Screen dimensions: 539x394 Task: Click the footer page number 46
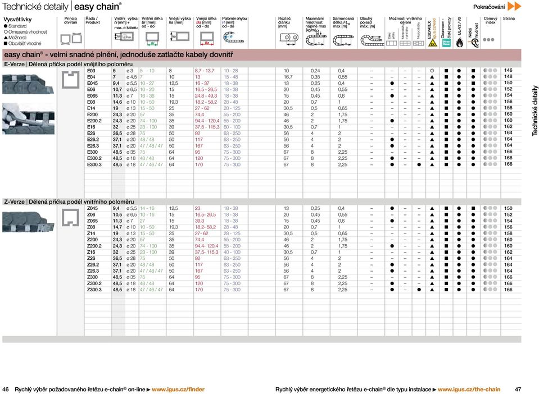(6, 390)
